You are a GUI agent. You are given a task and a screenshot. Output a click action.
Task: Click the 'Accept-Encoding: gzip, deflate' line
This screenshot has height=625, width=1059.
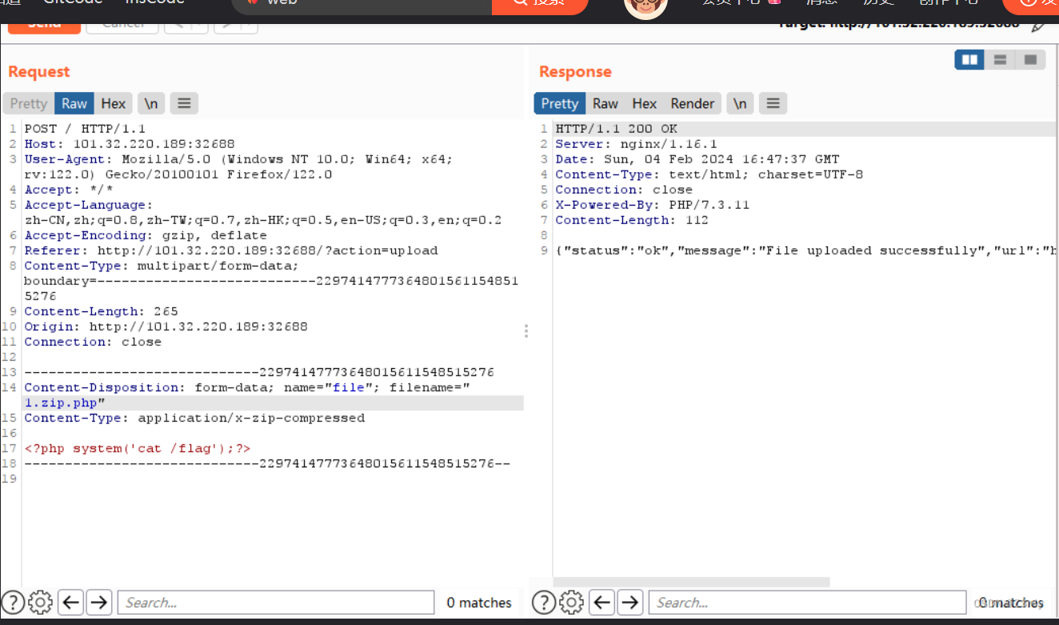146,235
